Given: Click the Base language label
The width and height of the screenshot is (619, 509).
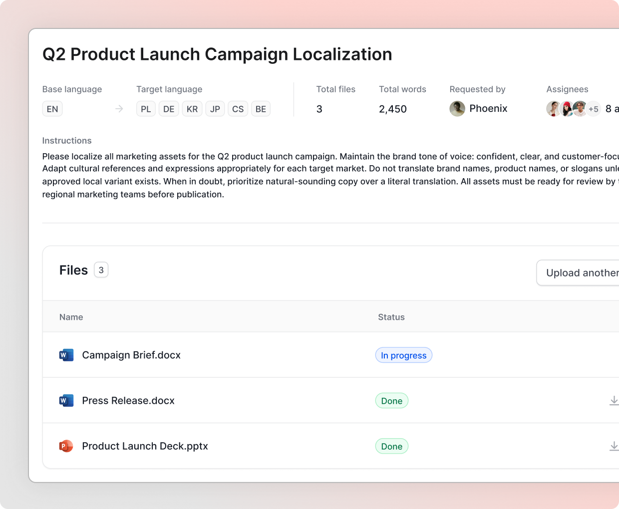Looking at the screenshot, I should 72,89.
